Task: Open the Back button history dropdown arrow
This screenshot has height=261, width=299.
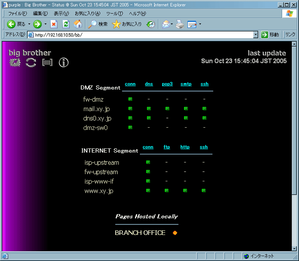Action: 29,24
